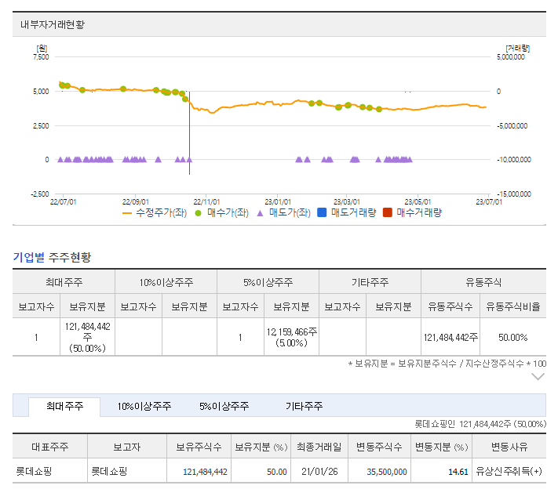558x489 pixels.
Task: Click the 유동주식 column group header
Action: [483, 282]
